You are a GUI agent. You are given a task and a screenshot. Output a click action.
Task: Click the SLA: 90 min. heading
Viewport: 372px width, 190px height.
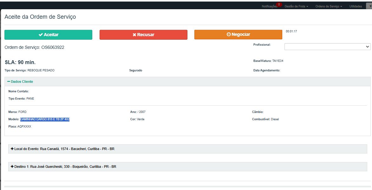point(20,62)
